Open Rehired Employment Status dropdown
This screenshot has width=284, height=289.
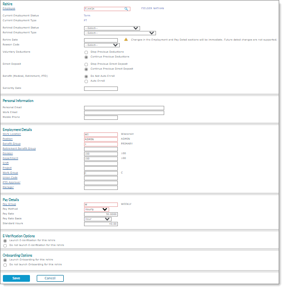(112, 28)
